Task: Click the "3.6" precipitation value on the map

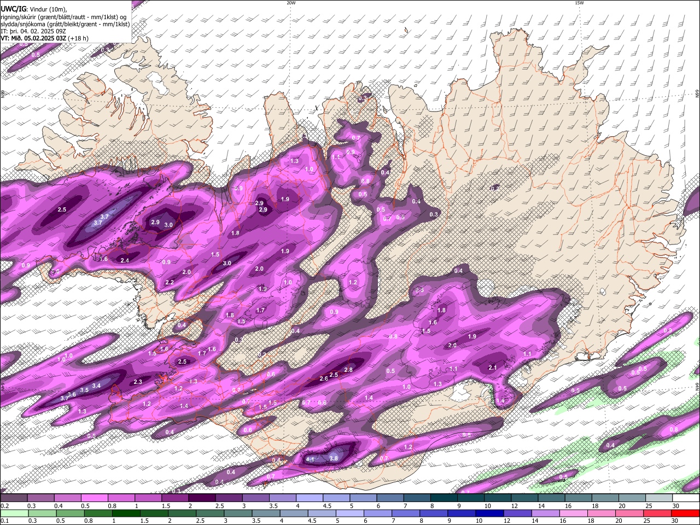Action: [72, 394]
